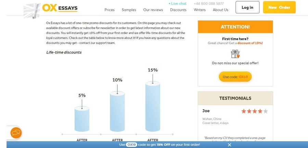
Task: Click the Use code: OX19 button
Action: click(235, 77)
